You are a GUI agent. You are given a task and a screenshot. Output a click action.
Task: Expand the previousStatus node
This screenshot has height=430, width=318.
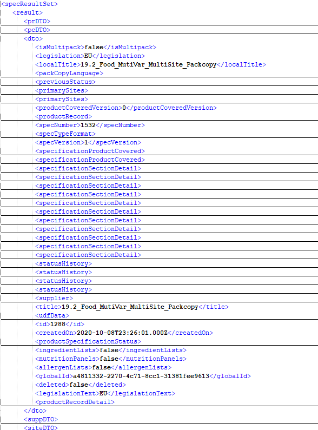point(65,82)
